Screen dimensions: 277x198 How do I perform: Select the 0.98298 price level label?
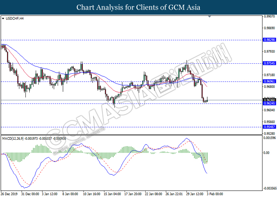(269, 40)
